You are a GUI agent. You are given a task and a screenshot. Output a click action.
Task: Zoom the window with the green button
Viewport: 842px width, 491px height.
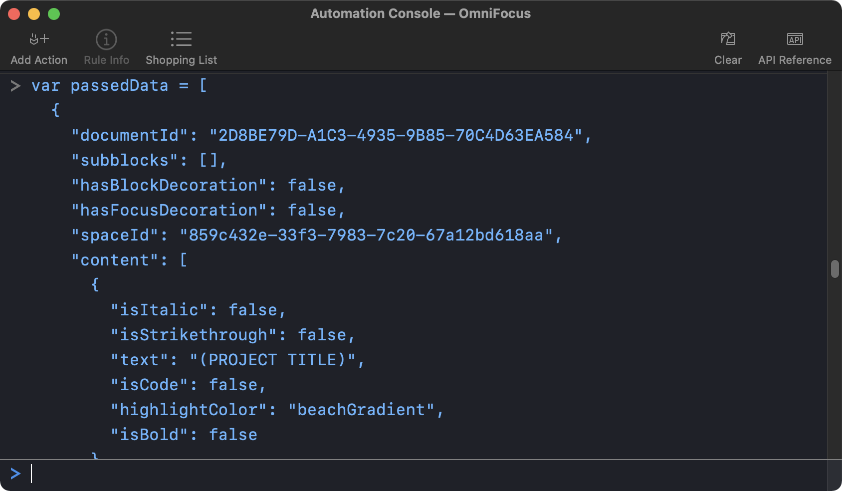coord(54,14)
